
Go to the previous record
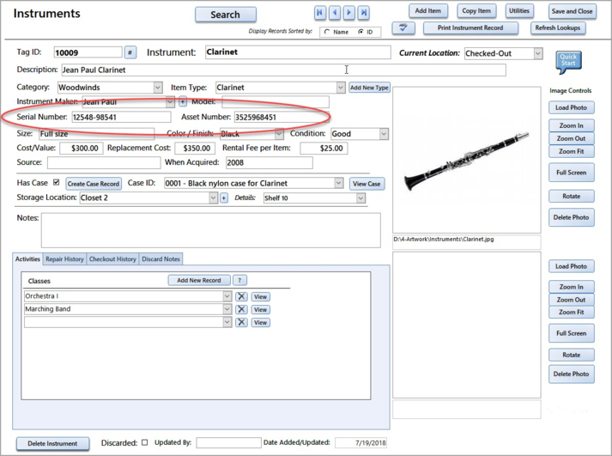[335, 13]
